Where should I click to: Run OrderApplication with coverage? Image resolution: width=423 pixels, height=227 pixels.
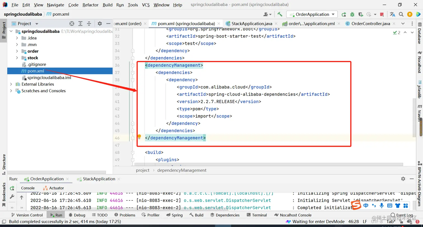click(x=361, y=14)
